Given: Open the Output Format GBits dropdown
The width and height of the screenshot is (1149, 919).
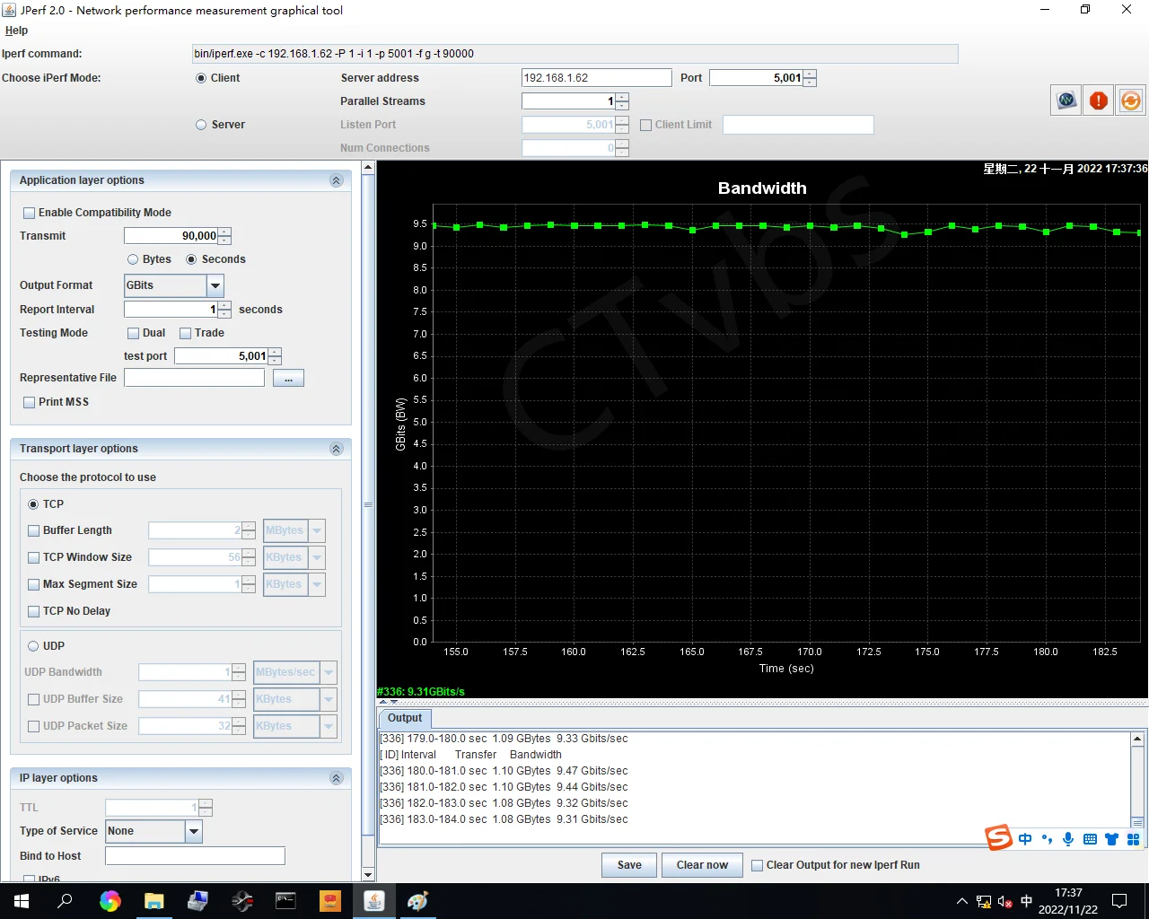Looking at the screenshot, I should point(215,285).
